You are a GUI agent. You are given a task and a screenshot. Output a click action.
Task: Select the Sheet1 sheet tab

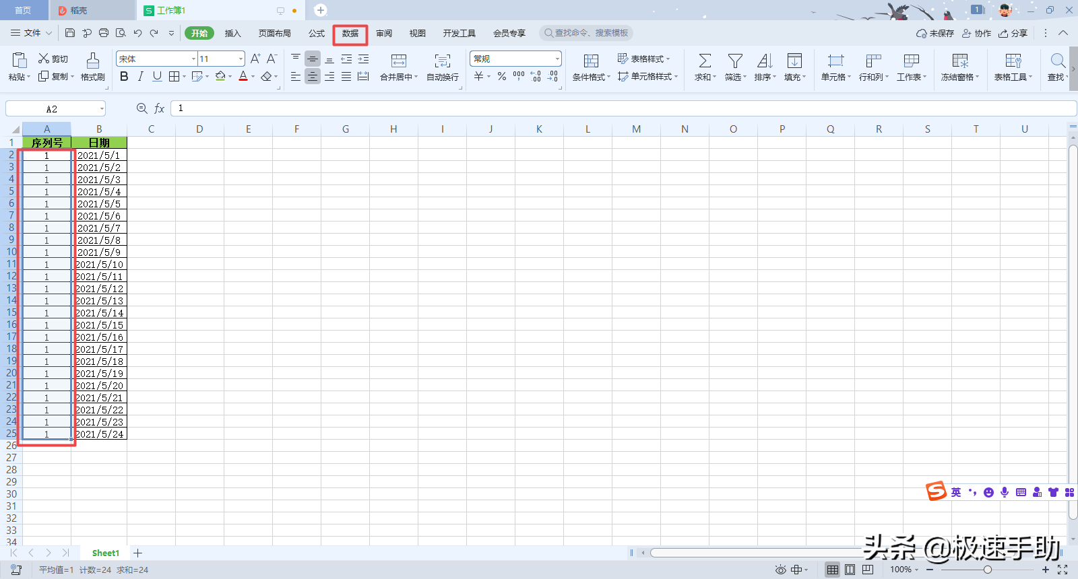click(x=106, y=553)
